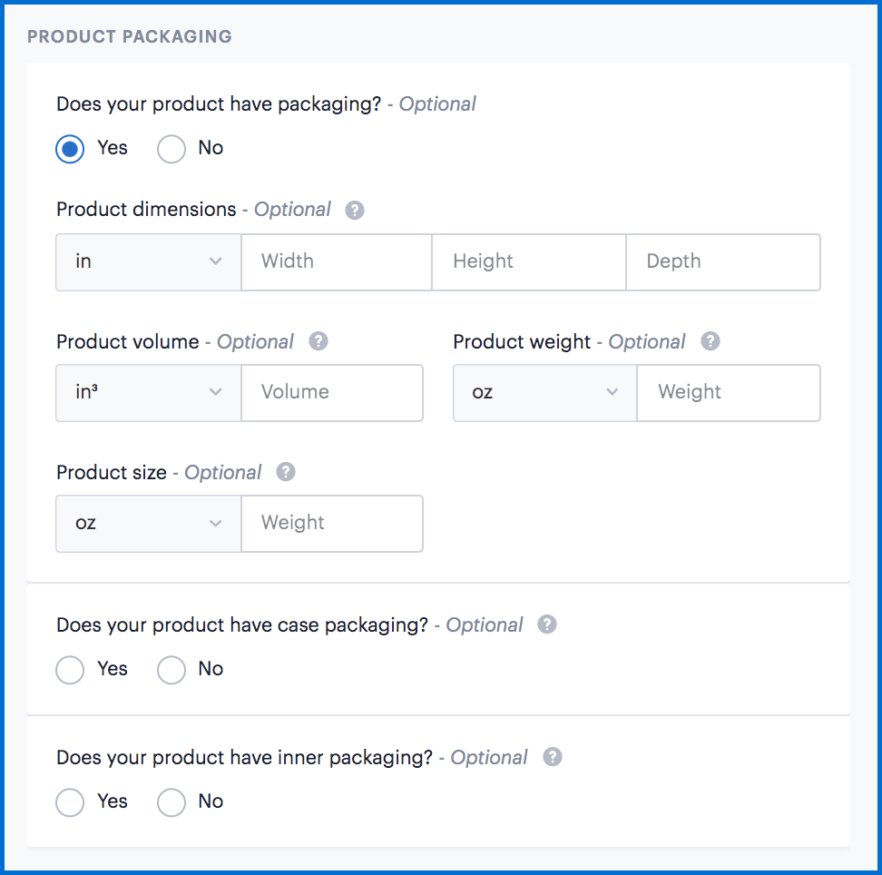882x875 pixels.
Task: Click help icon for case packaging question
Action: [x=547, y=625]
